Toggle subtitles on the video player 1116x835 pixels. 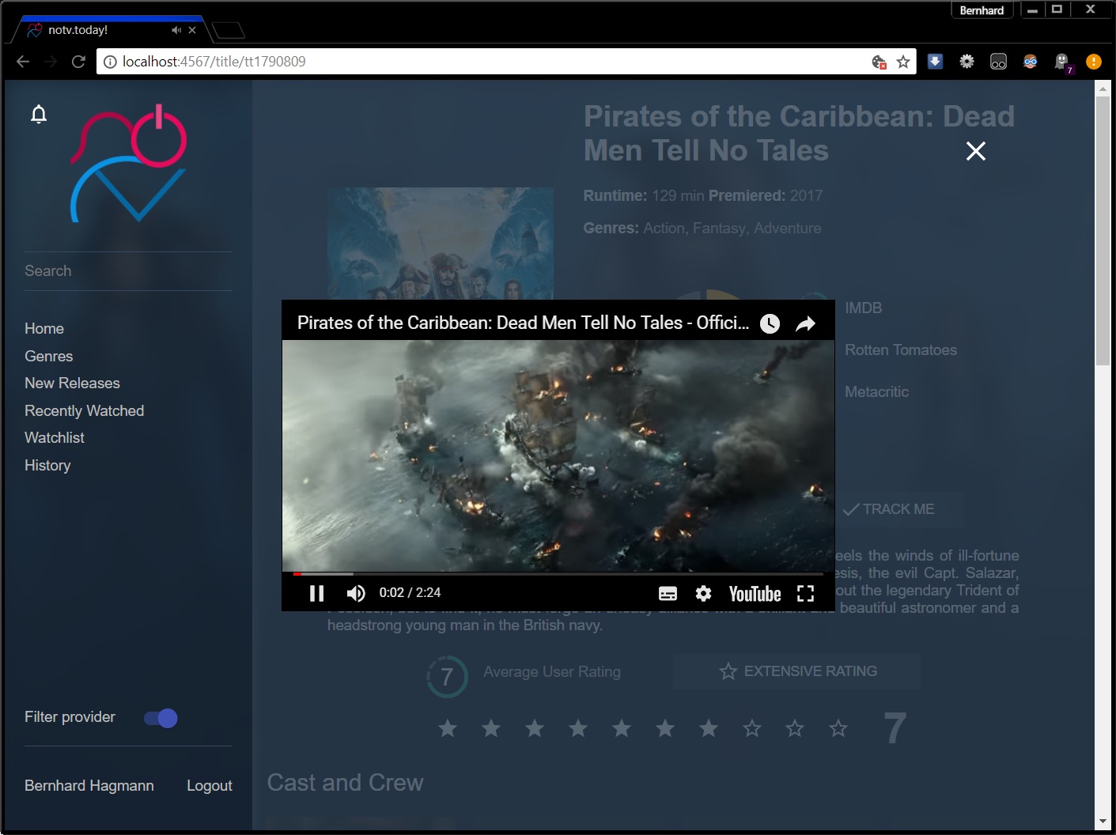pos(668,594)
